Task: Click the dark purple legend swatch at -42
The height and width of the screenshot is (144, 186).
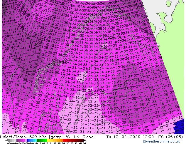Action: click(17, 140)
